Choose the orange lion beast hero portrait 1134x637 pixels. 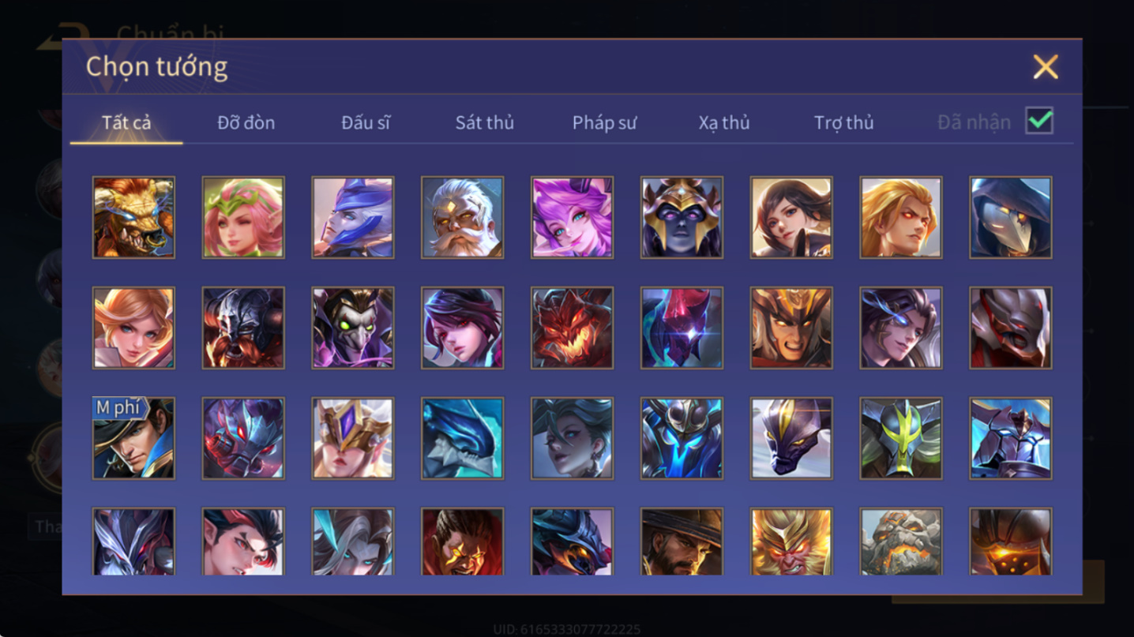point(133,218)
